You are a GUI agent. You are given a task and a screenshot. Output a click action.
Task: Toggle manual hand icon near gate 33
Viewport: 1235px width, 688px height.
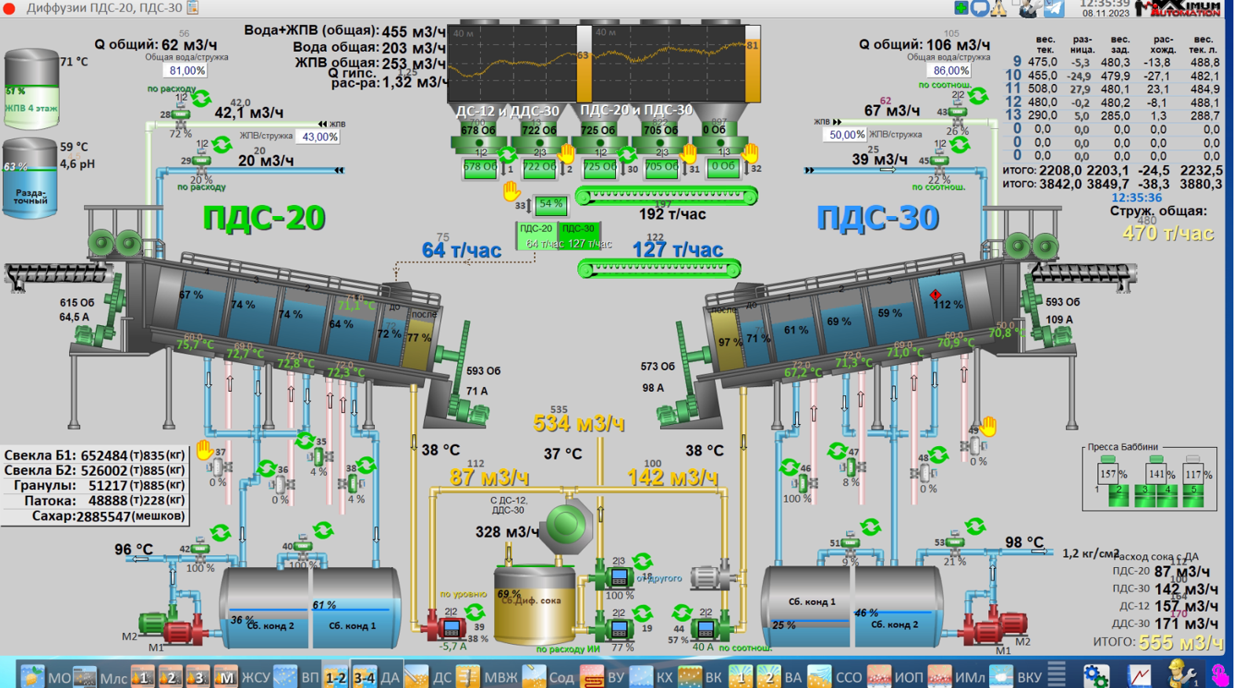[x=512, y=191]
